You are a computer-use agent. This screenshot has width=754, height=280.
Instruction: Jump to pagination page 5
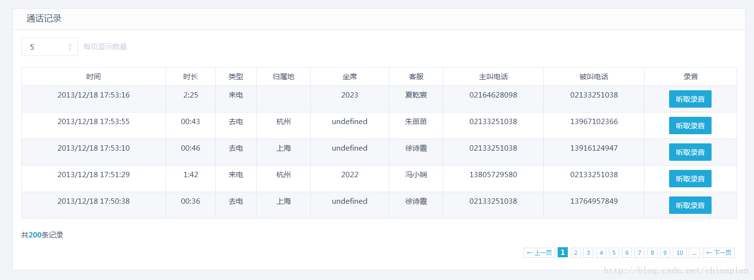click(614, 252)
